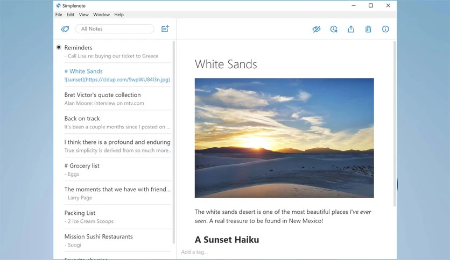
Task: Create a new note
Action: [x=165, y=28]
